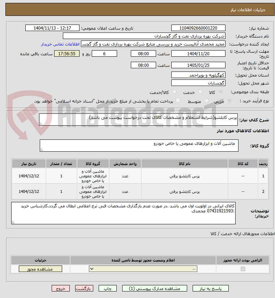275x298 pixels.
Task: Click پرس کابلشو برقی in row 2
Action: [x=184, y=192]
